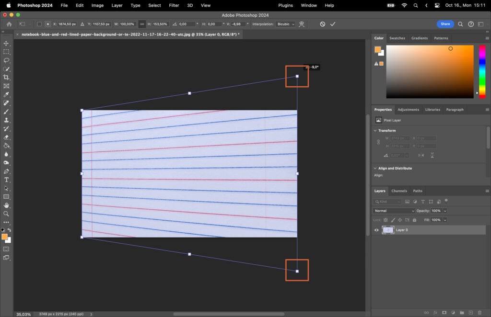Click the Add layer style fx icon

[435, 312]
